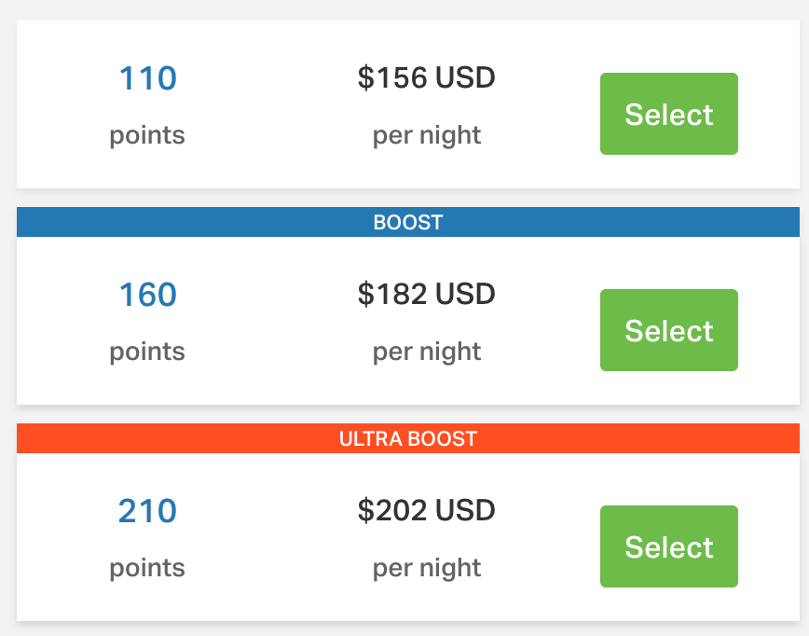Select the 110 points option
809x636 pixels.
tap(668, 114)
